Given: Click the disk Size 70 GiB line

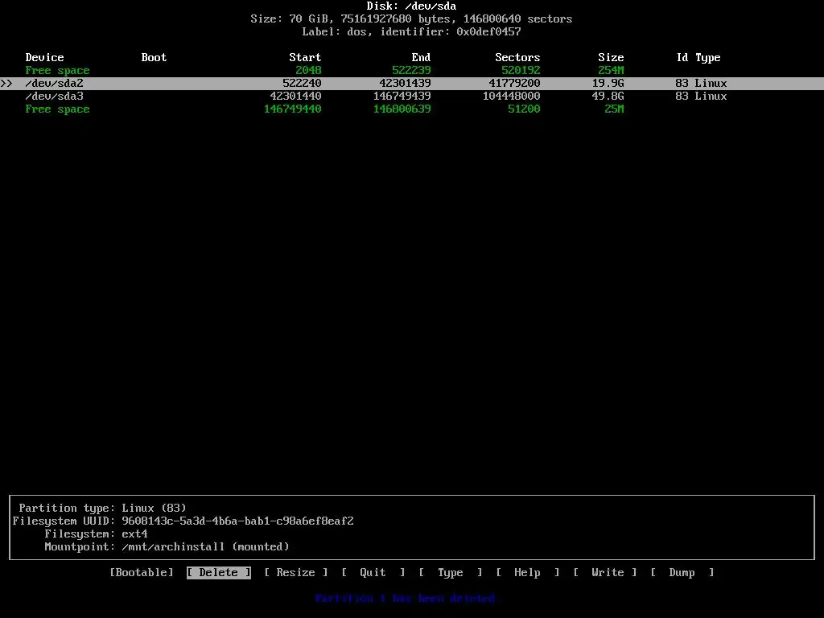Looking at the screenshot, I should point(411,19).
